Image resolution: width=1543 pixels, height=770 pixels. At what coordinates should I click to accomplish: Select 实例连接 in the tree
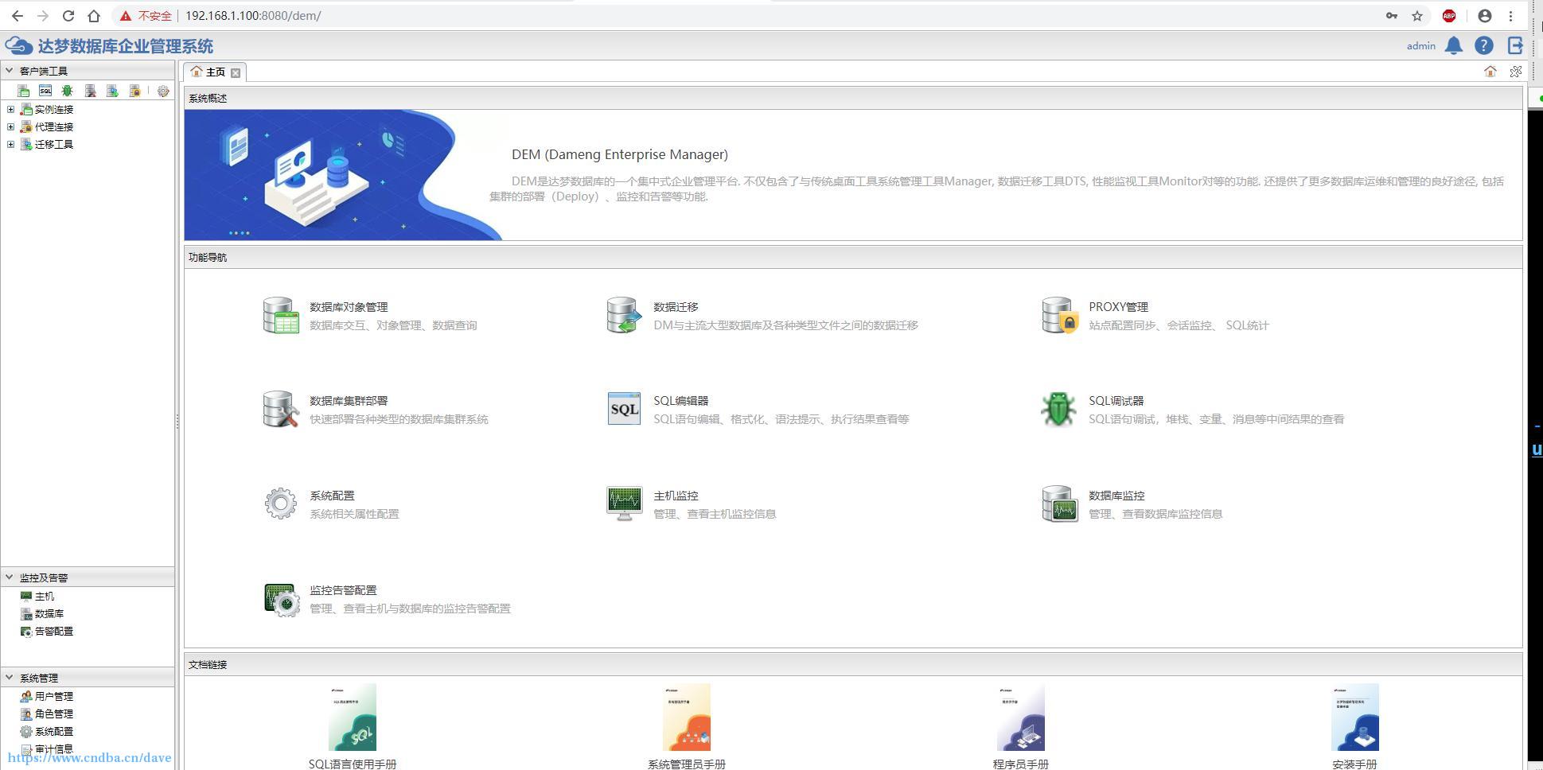click(53, 110)
